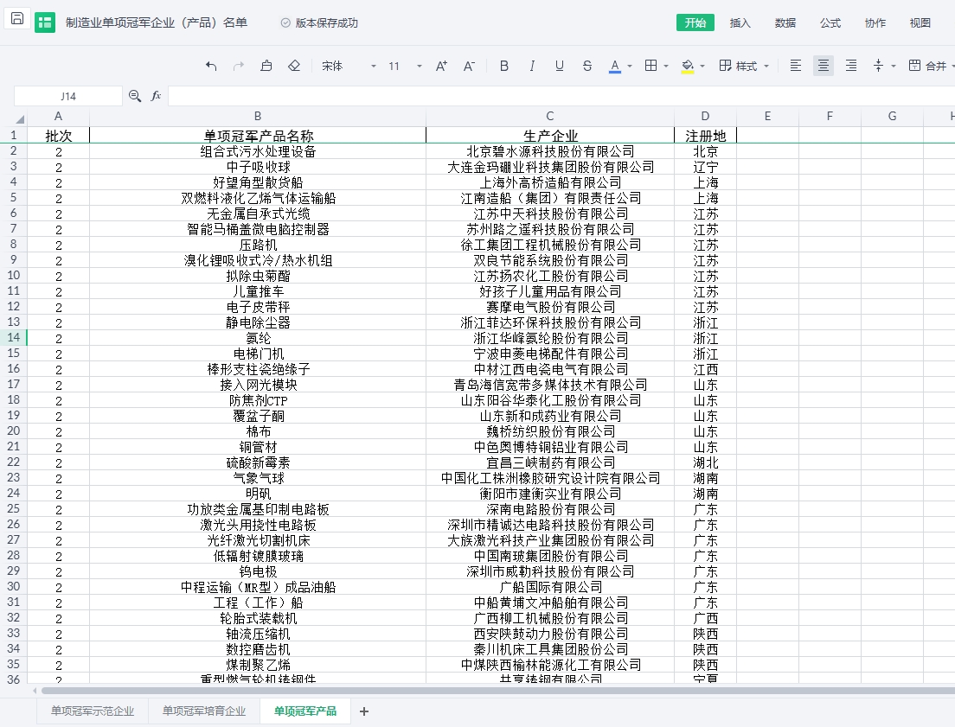Add a new sheet with plus
The width and height of the screenshot is (955, 727).
click(x=364, y=711)
